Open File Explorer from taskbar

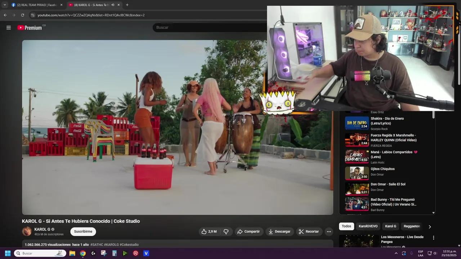tap(72, 253)
